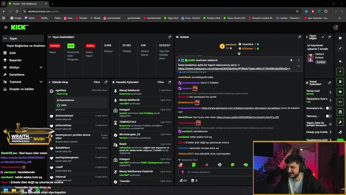Image resolution: width=346 pixels, height=195 pixels.
Task: Open the profile avatar menu
Action: point(336,27)
